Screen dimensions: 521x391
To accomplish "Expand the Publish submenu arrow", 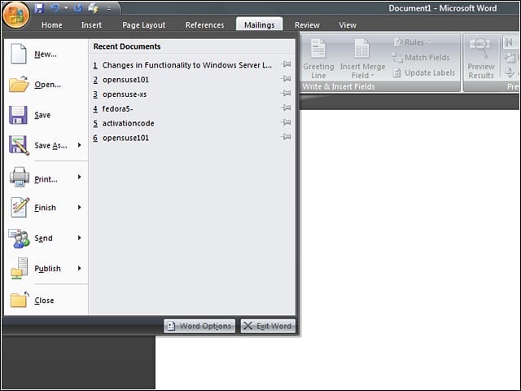I will pos(80,268).
